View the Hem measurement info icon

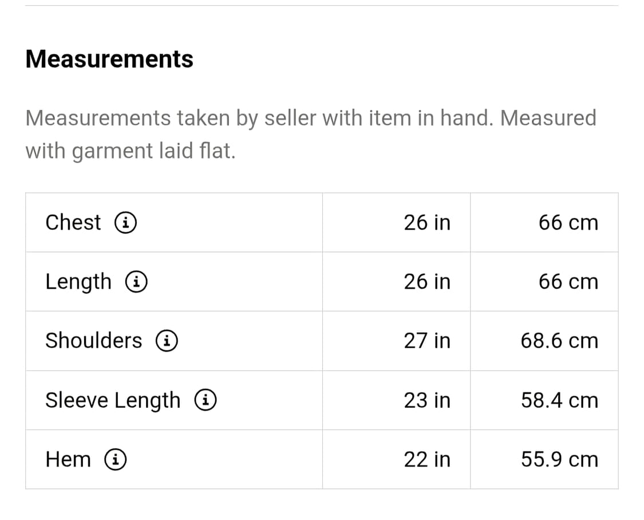coord(116,459)
